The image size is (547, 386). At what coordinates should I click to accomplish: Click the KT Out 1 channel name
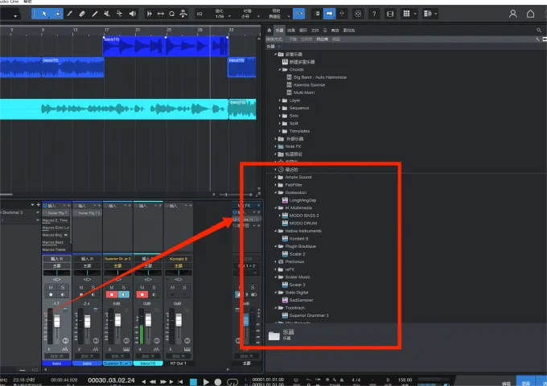[x=179, y=363]
